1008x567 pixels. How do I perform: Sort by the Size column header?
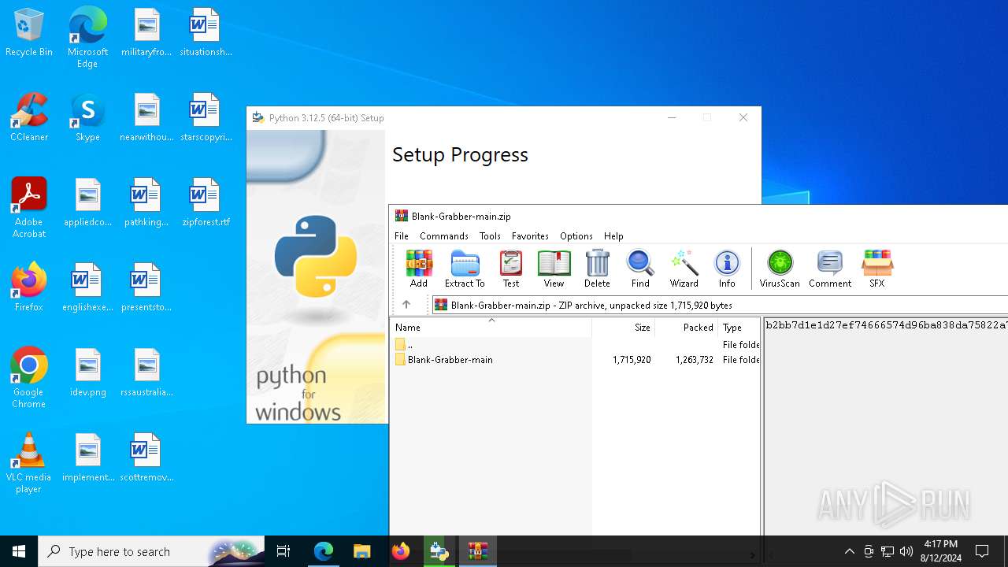[624, 328]
